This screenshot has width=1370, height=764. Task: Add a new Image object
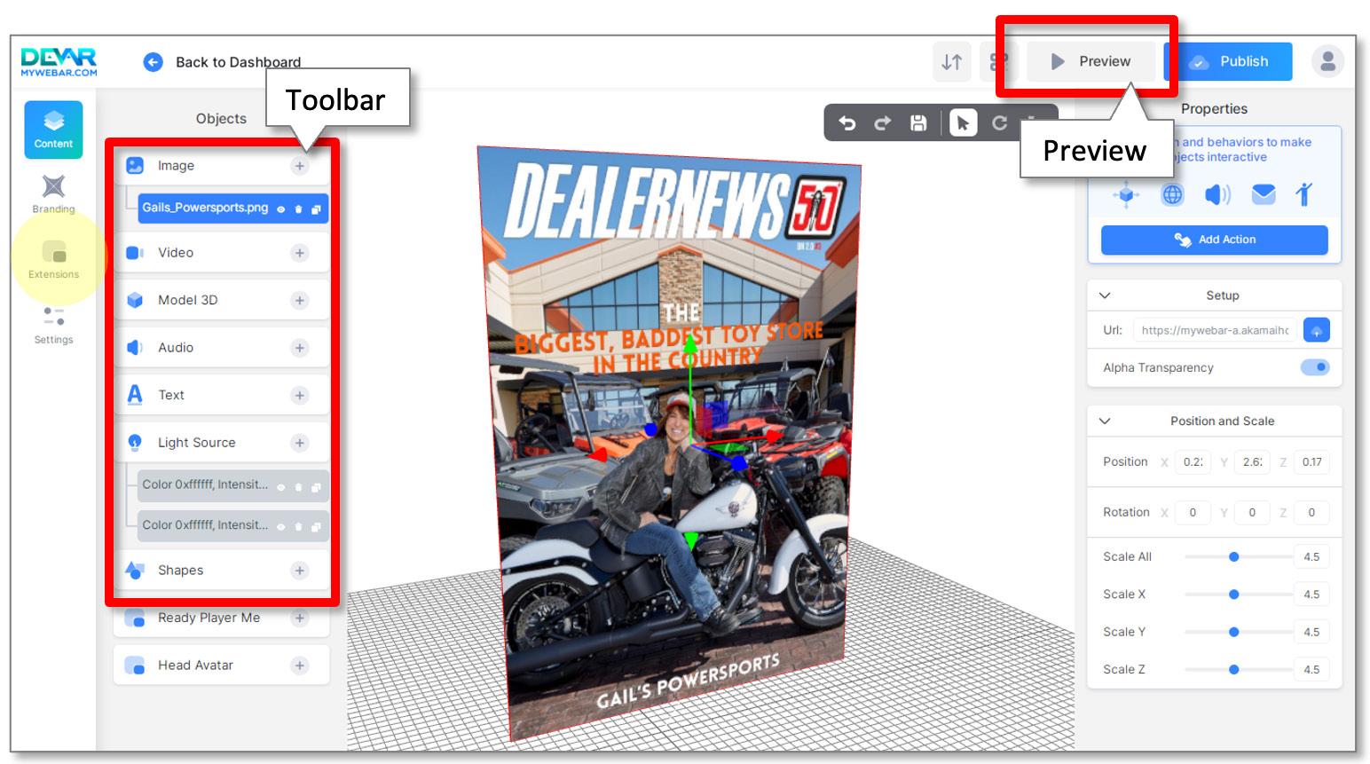pos(300,166)
